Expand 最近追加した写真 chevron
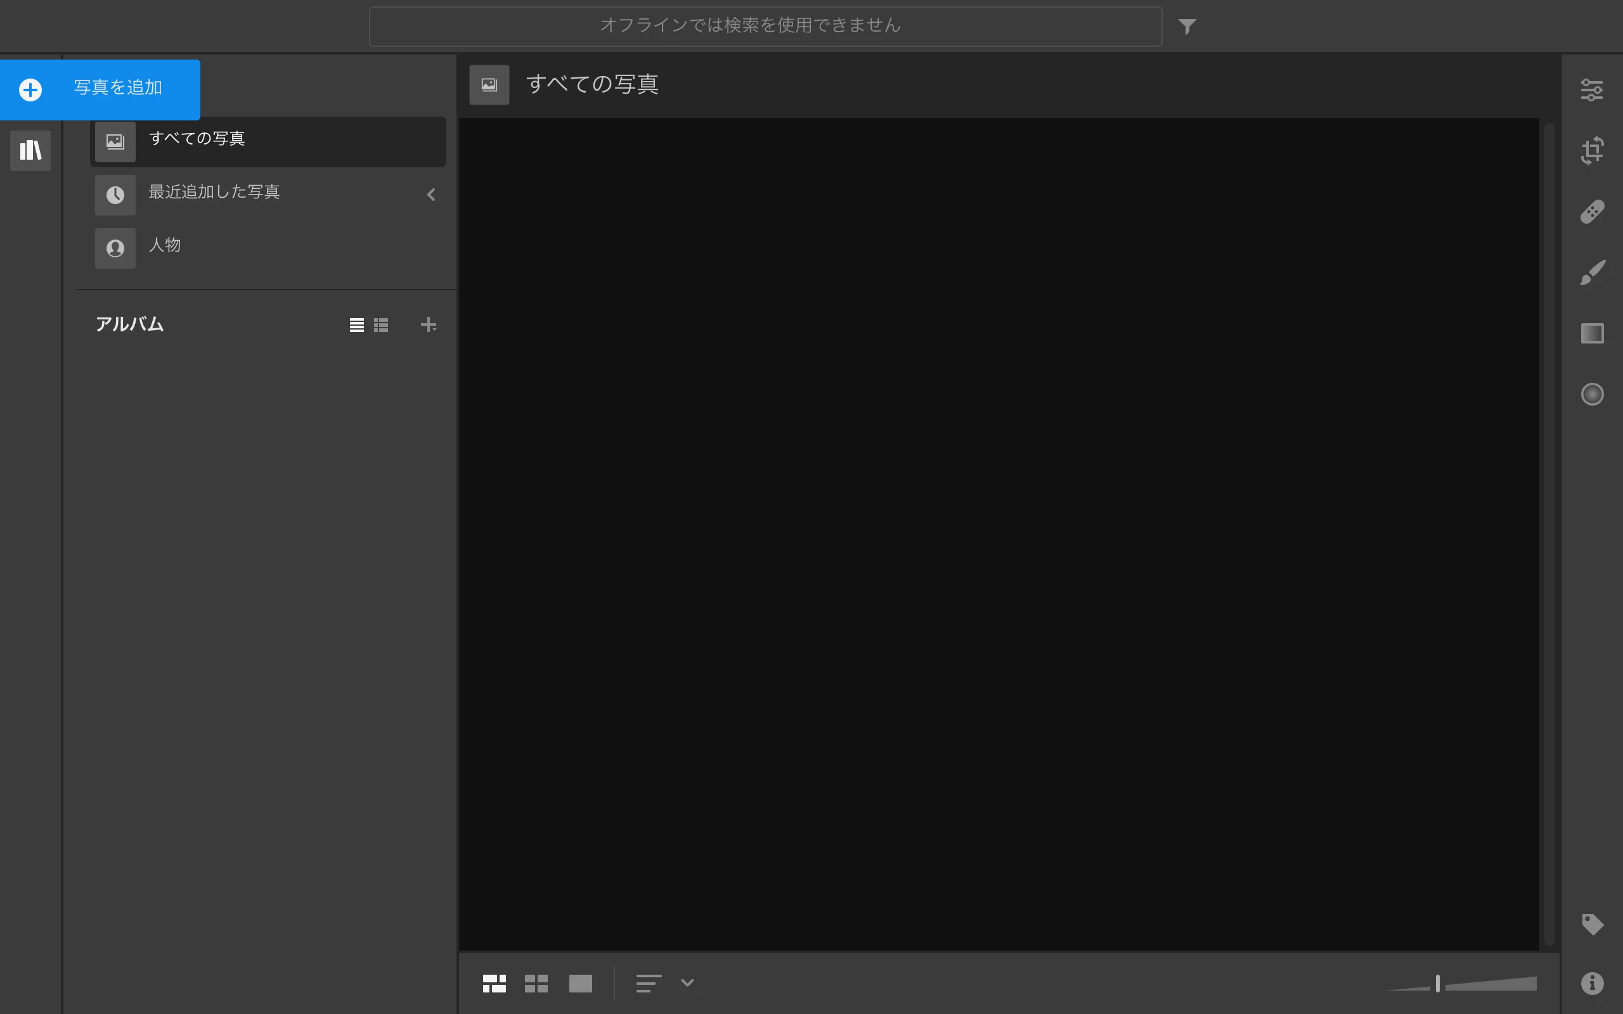This screenshot has height=1014, width=1623. (x=431, y=195)
